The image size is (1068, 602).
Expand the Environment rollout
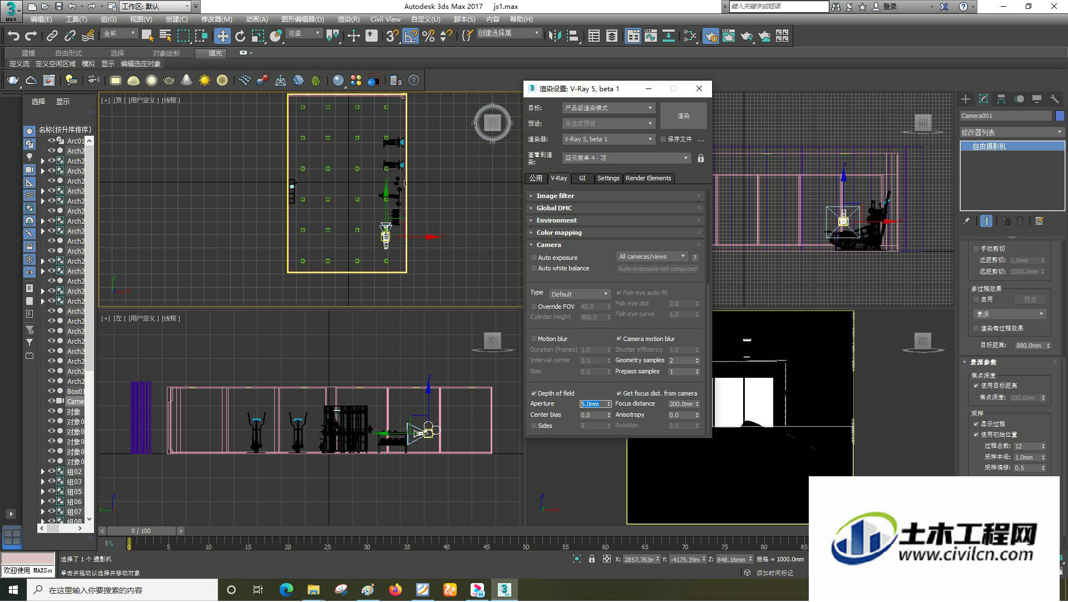point(615,220)
